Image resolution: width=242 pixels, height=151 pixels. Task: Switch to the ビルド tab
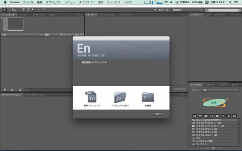[53, 14]
